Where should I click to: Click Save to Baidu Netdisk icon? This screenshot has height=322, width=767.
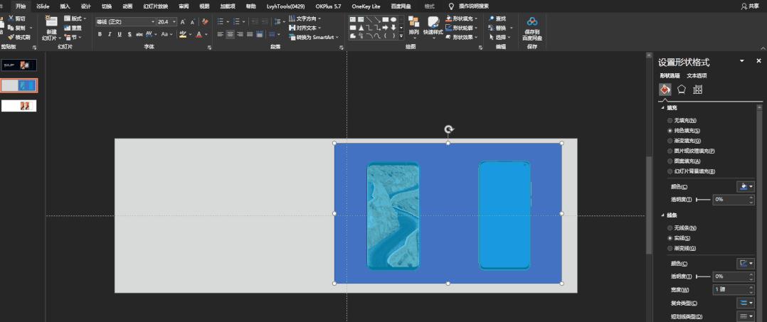pos(532,26)
